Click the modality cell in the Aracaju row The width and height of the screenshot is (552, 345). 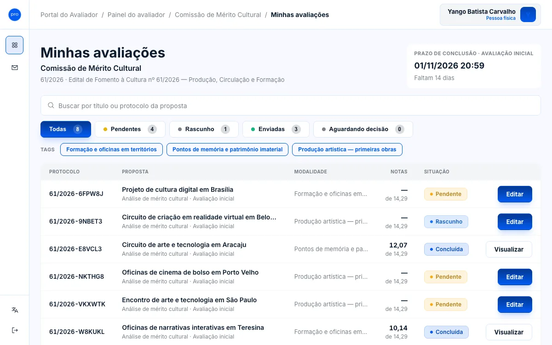[331, 249]
